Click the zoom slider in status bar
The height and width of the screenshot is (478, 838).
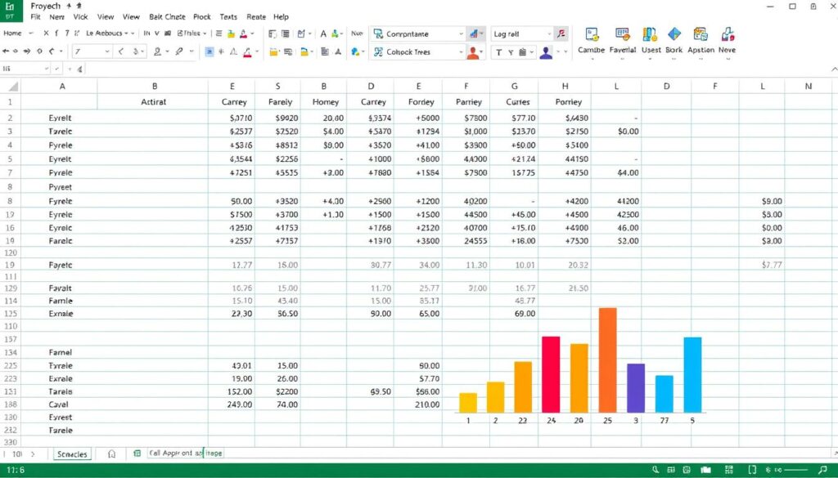pos(795,470)
